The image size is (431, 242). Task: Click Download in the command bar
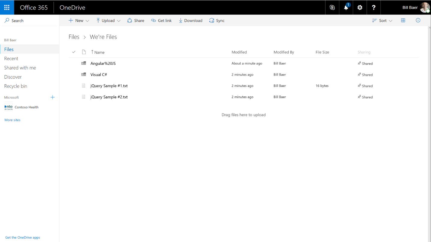tap(191, 20)
